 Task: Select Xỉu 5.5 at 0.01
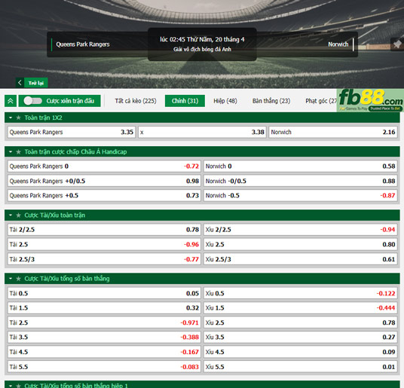tap(300, 367)
